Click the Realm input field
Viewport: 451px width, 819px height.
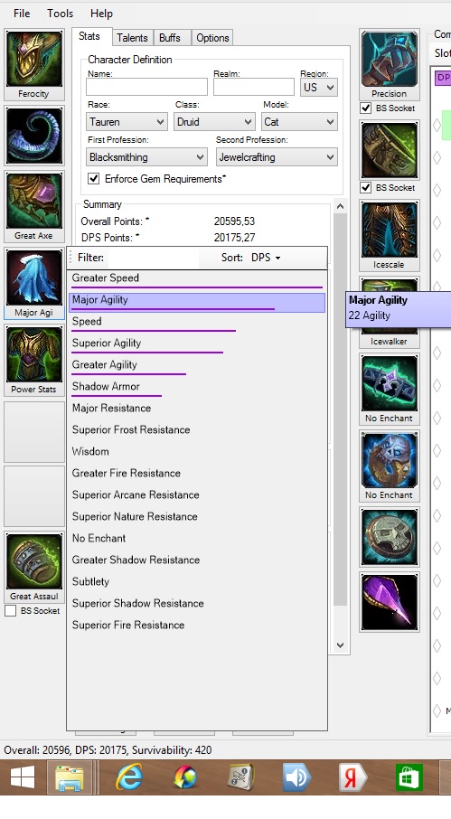point(254,87)
